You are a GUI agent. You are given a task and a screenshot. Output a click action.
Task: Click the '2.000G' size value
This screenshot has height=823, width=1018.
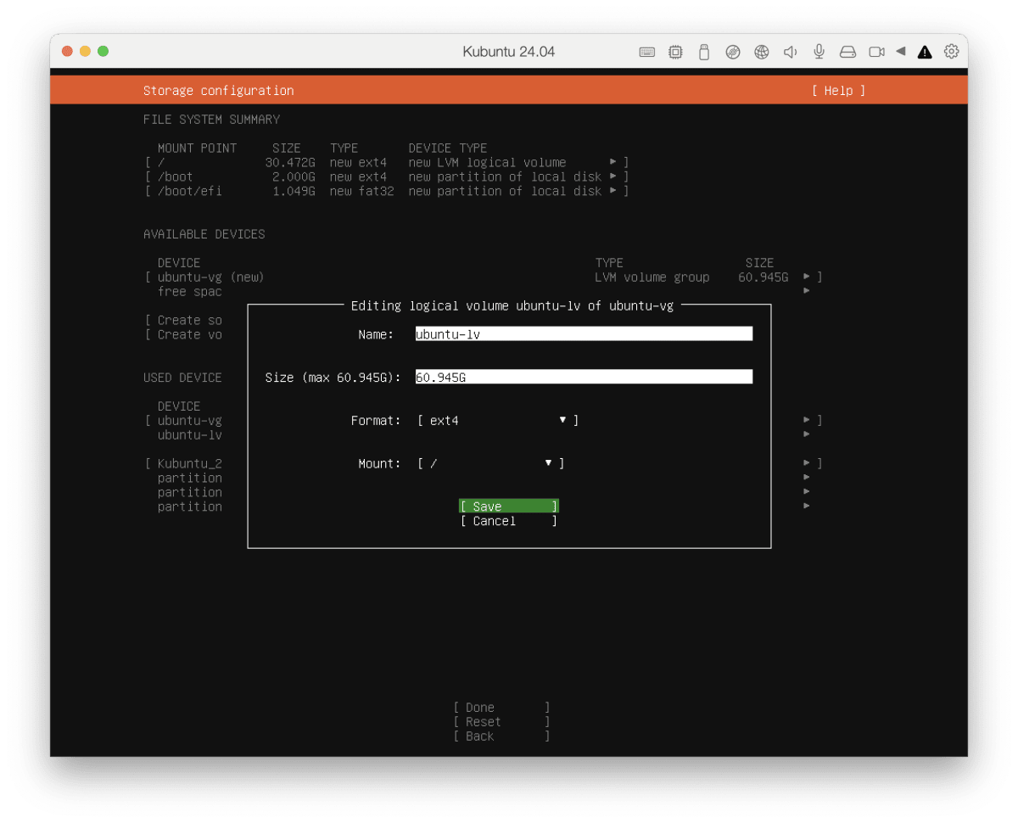pyautogui.click(x=294, y=176)
